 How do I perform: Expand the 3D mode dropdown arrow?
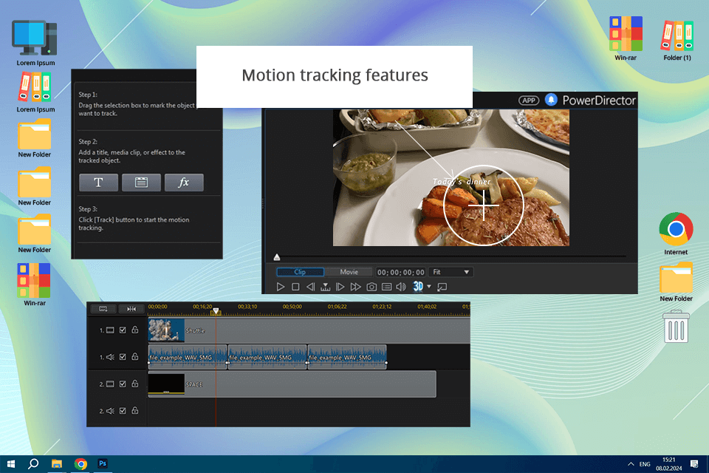click(429, 287)
